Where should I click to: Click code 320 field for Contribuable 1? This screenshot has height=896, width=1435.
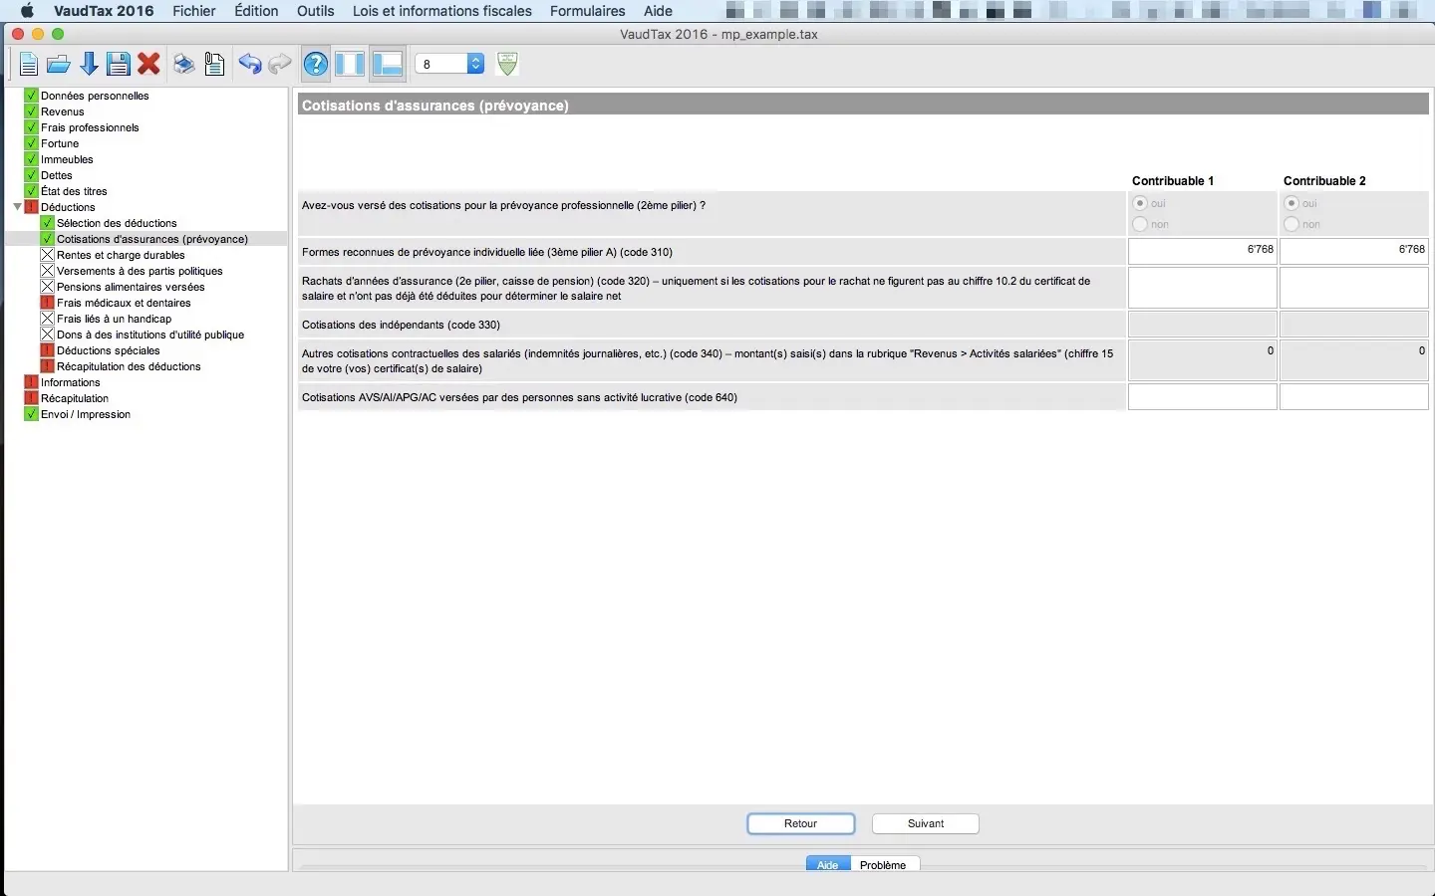(1203, 288)
